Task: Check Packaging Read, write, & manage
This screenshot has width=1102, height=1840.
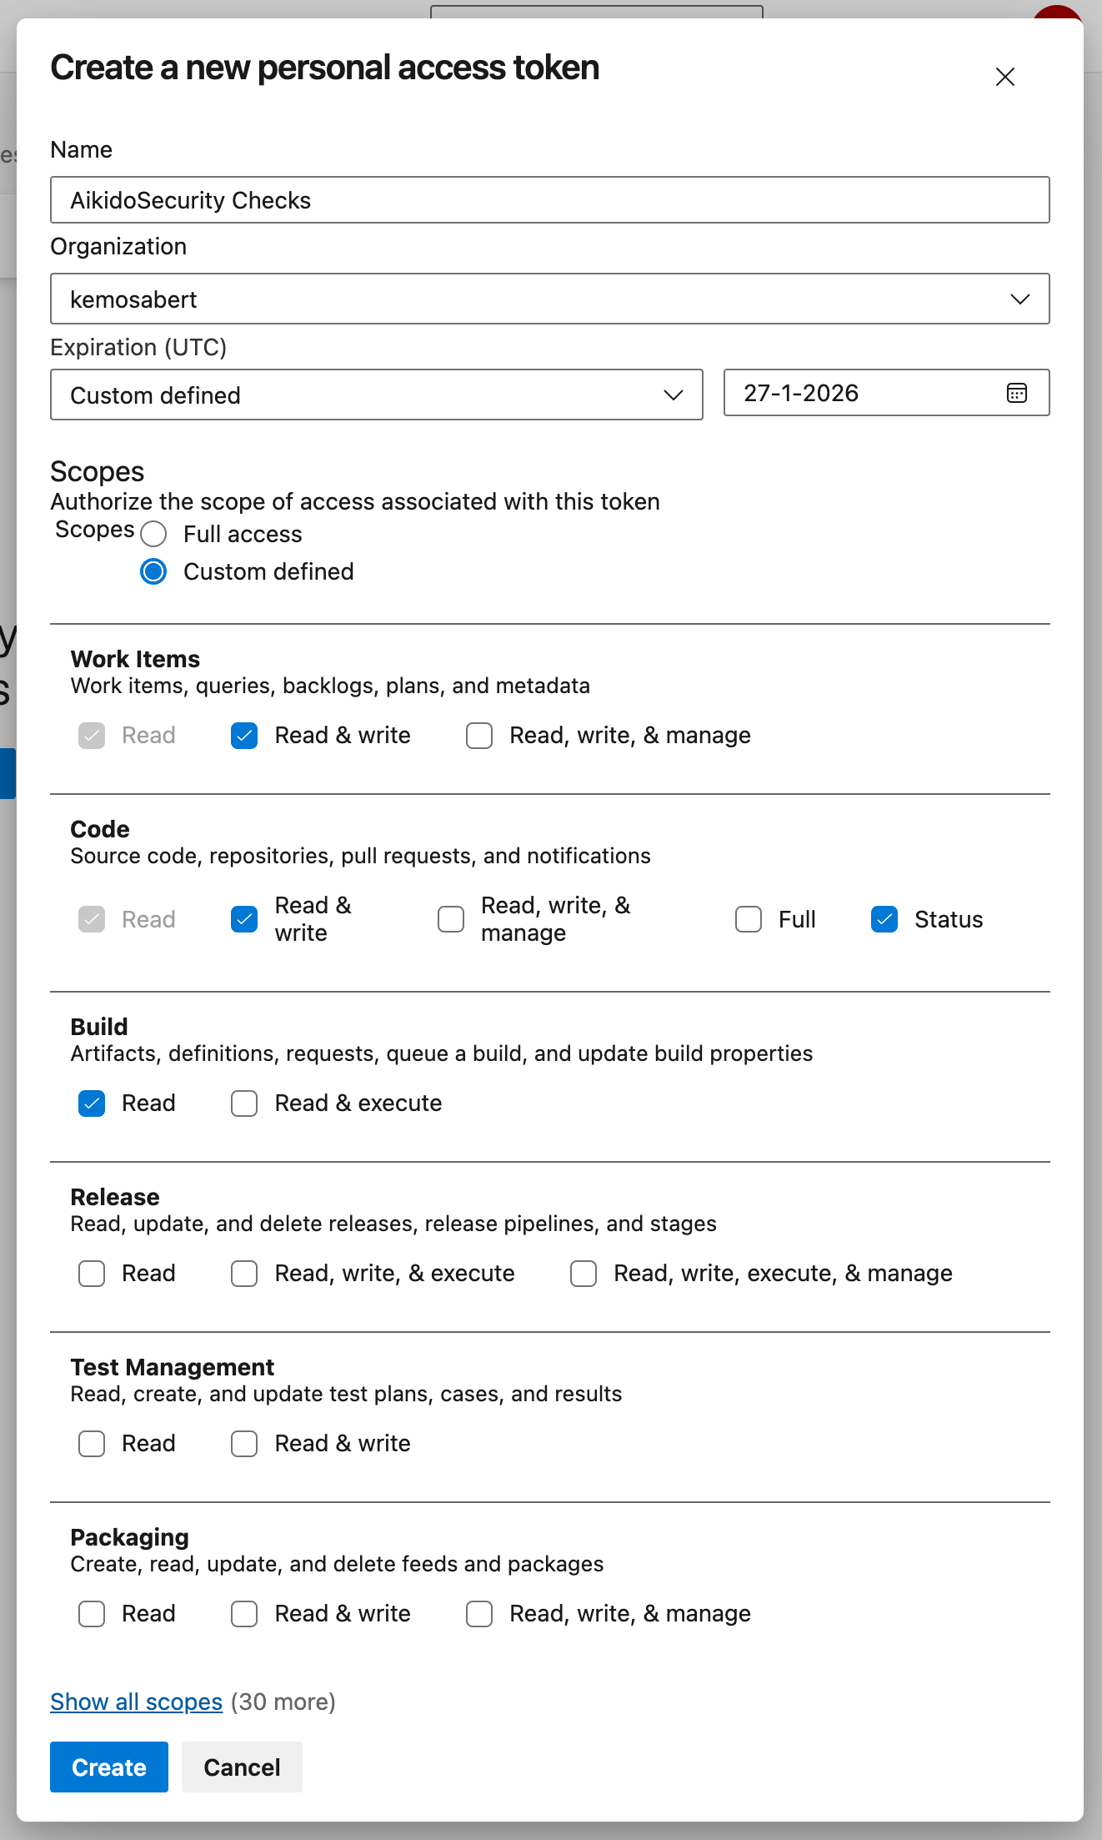Action: point(479,1614)
